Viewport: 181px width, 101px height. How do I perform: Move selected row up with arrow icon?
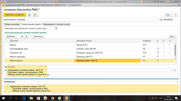tap(22, 36)
